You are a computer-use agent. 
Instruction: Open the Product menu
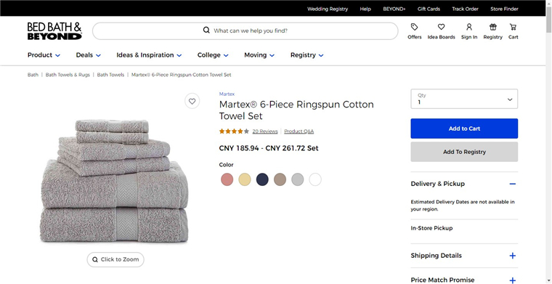pos(44,55)
